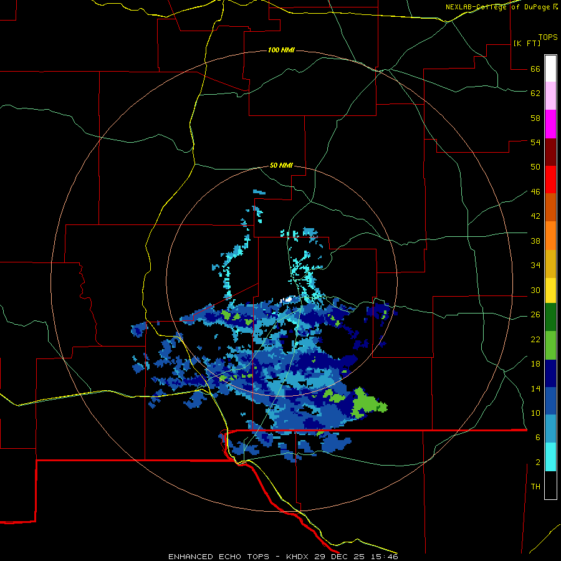
Task: Click the white swatch in the tops legend
Action: pos(550,69)
